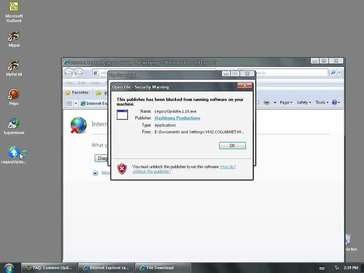Viewport: 364px width, 273px height.
Task: Close the File Download window
Action: (247, 74)
